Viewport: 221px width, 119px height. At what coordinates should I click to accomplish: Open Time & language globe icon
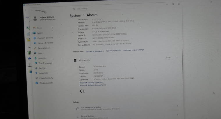coord(36,63)
